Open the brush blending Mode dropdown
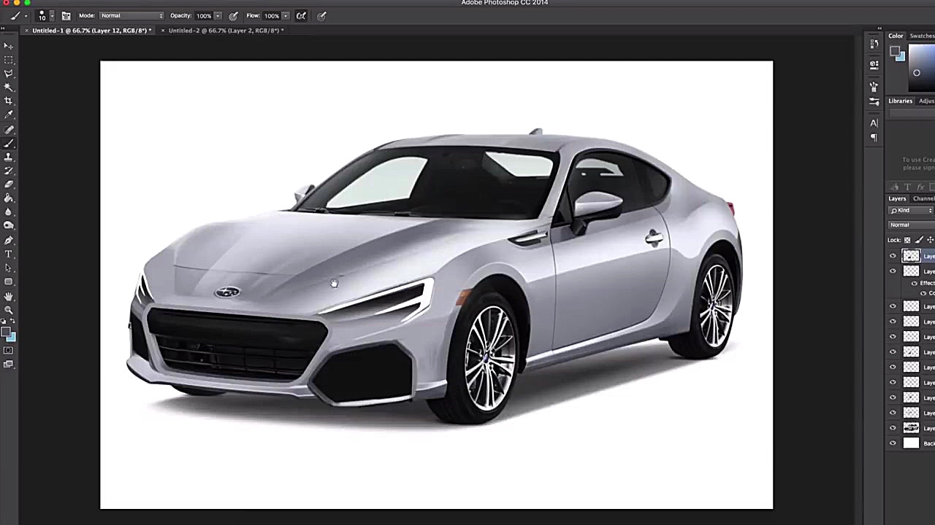 [131, 15]
